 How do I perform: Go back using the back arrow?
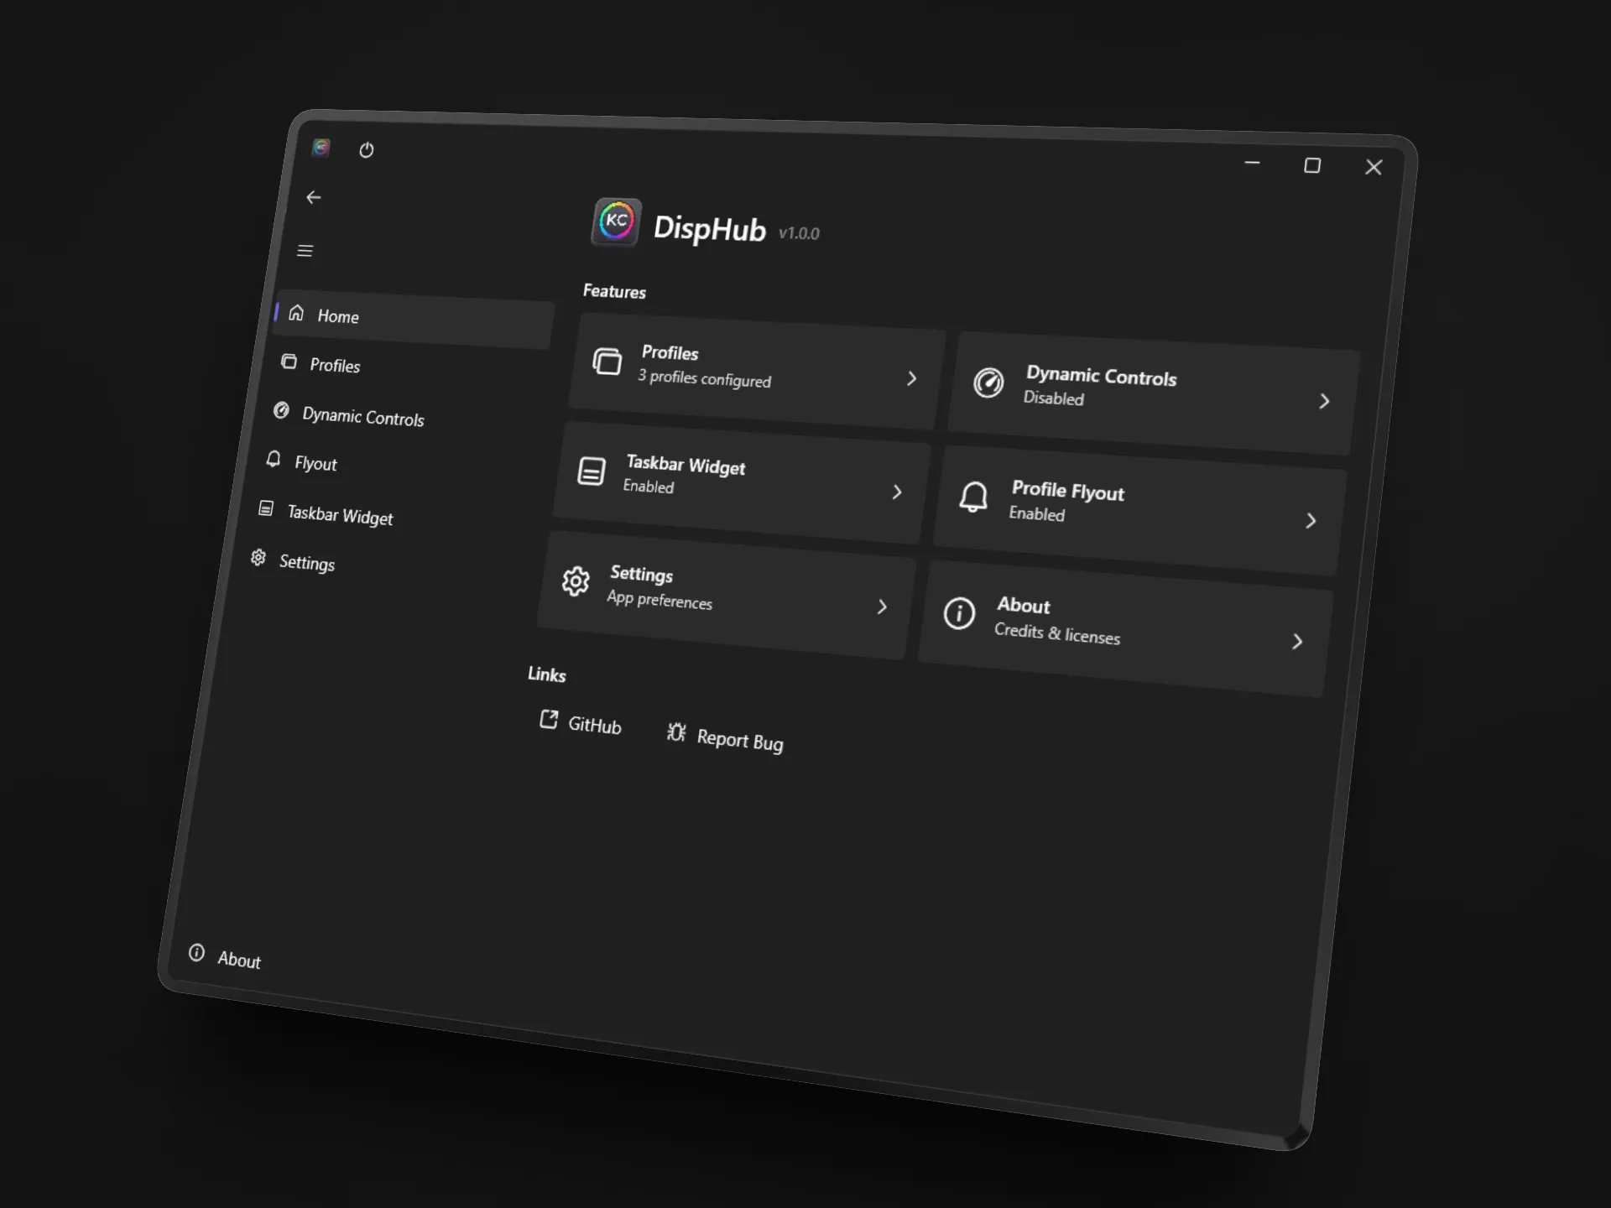[314, 197]
